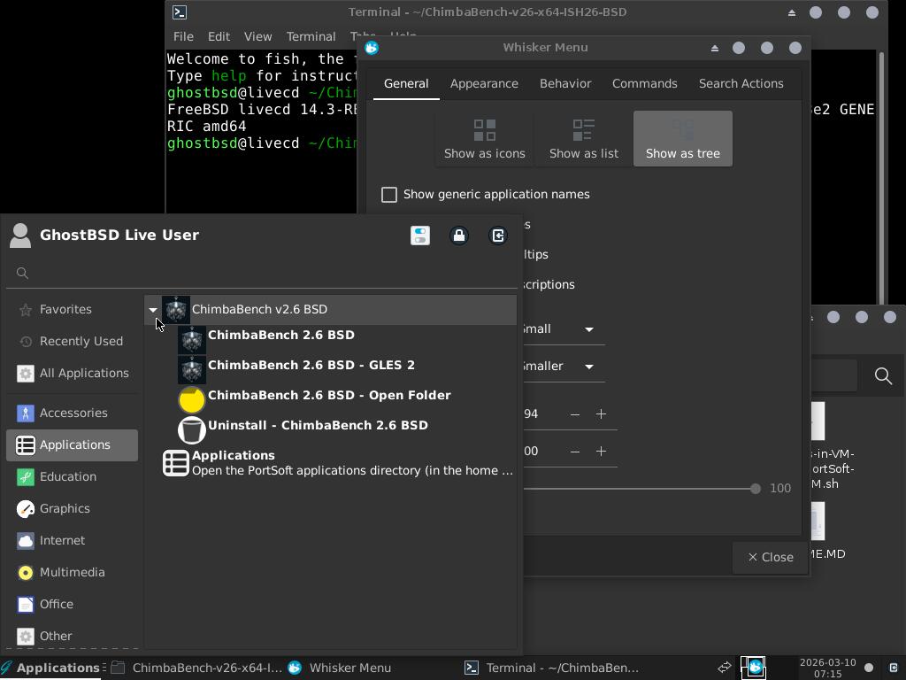This screenshot has width=906, height=680.
Task: Open ChimbaBench 2.6 BSD - Open Folder
Action: click(347, 399)
